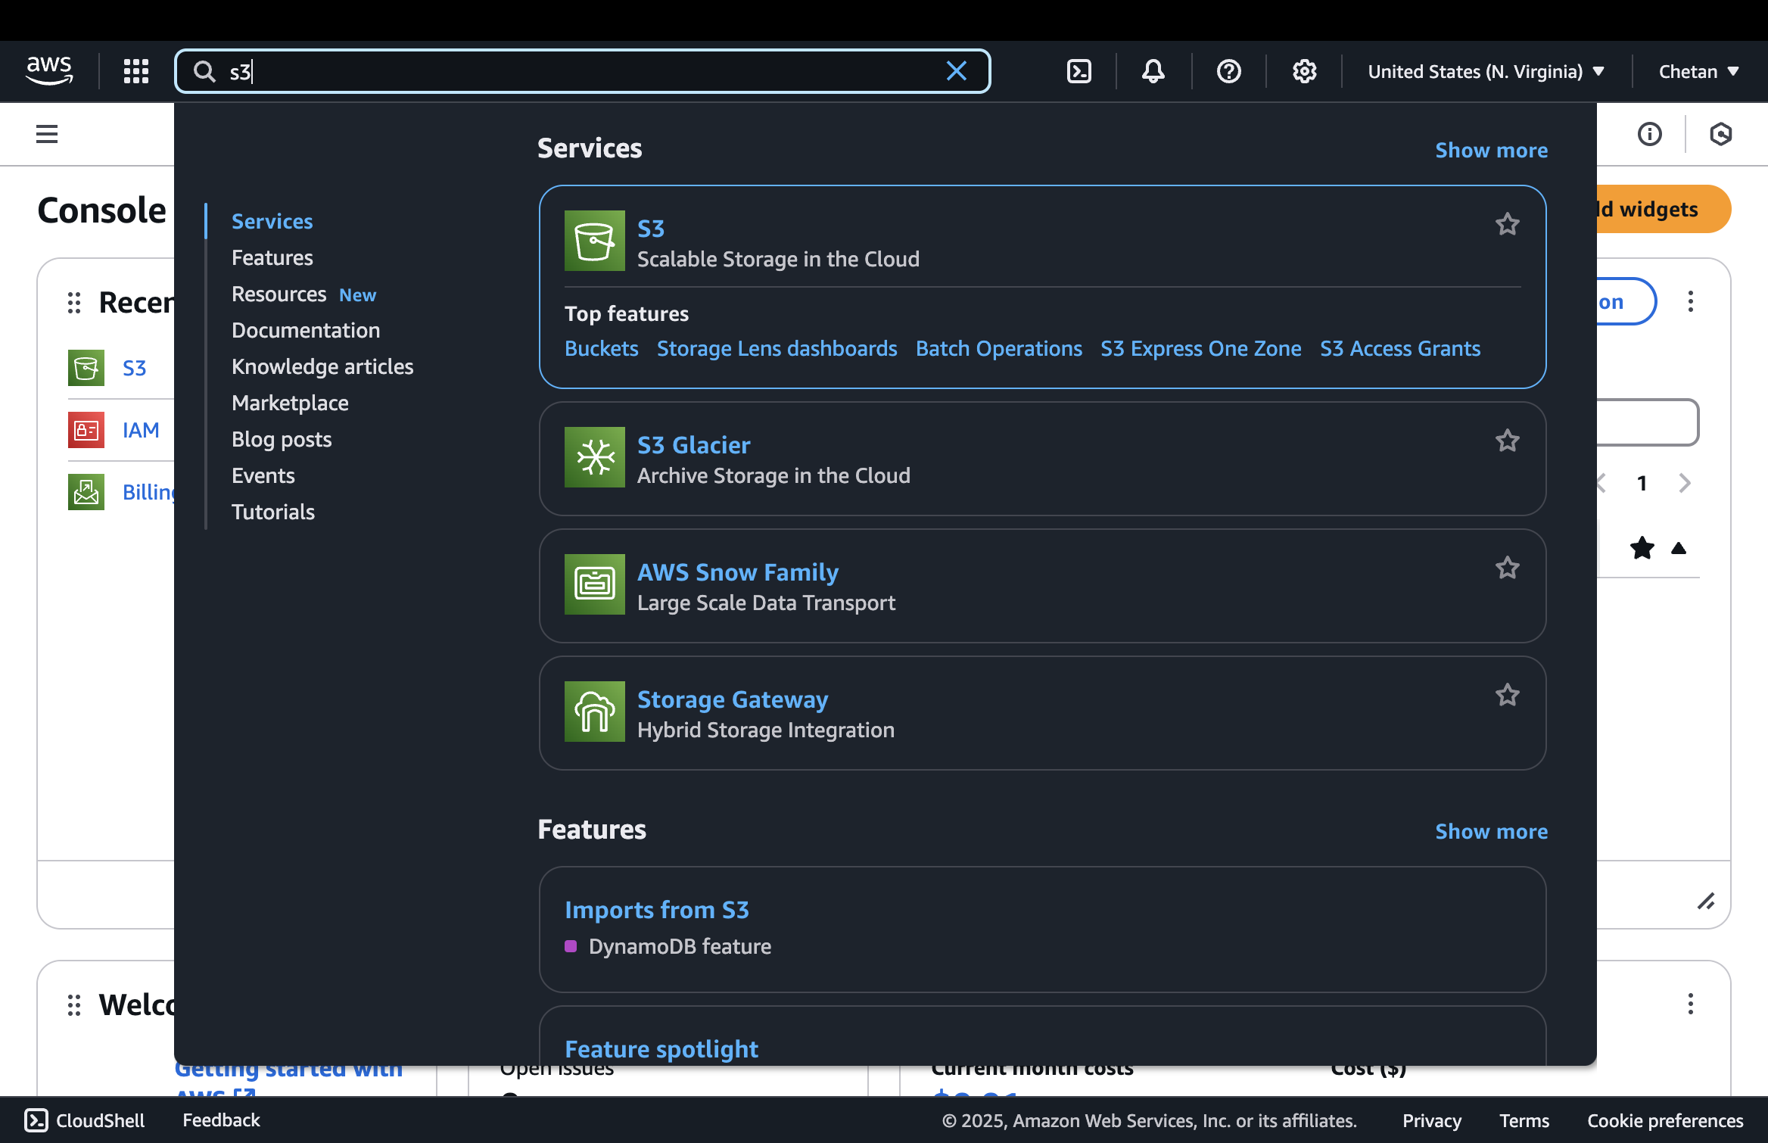Click Show more under Services section

tap(1493, 149)
